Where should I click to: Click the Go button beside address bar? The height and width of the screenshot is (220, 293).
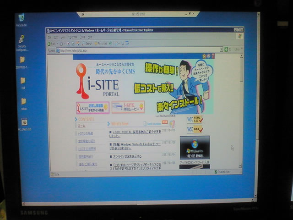[x=228, y=49]
